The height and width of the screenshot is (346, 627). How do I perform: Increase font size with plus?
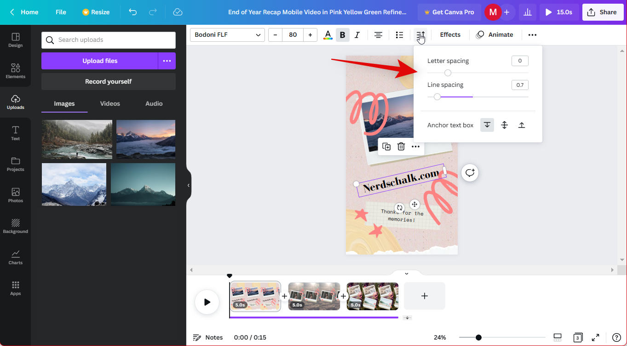tap(310, 35)
